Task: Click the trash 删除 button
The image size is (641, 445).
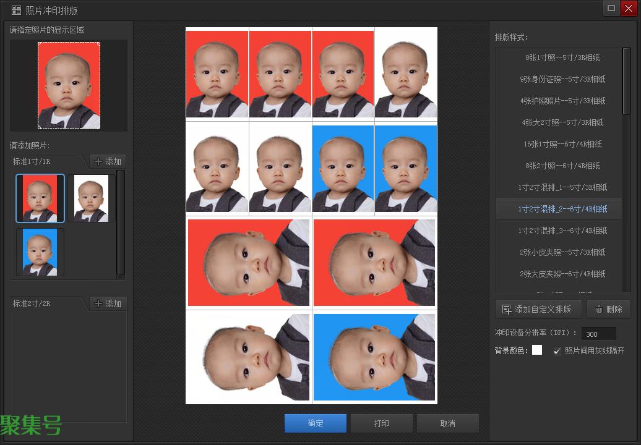Action: click(x=608, y=309)
